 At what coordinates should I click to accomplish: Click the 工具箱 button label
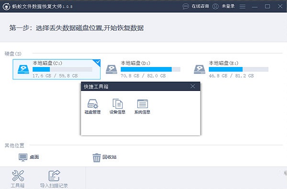click(18, 186)
